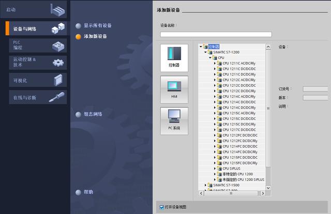Select the 显示所有设备 option bullet
The width and height of the screenshot is (331, 214).
point(78,26)
